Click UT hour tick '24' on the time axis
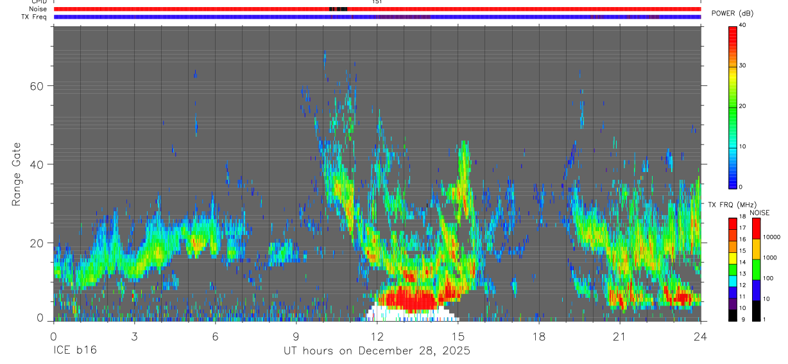The height and width of the screenshot is (364, 788). [700, 336]
